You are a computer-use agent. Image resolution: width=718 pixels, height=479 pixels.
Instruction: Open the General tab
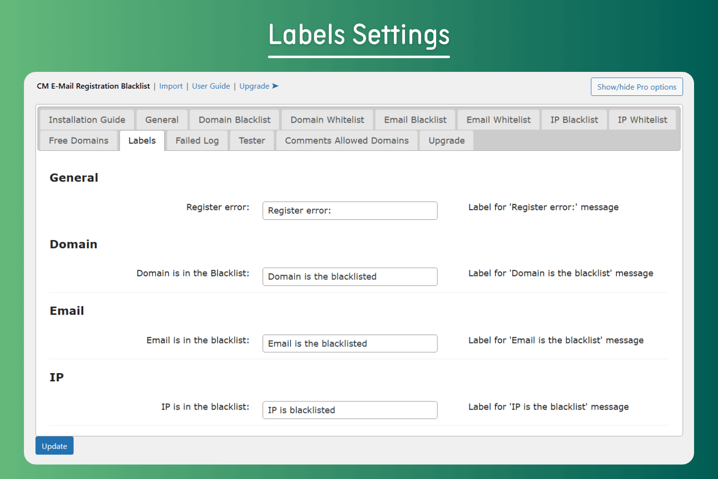tap(162, 120)
